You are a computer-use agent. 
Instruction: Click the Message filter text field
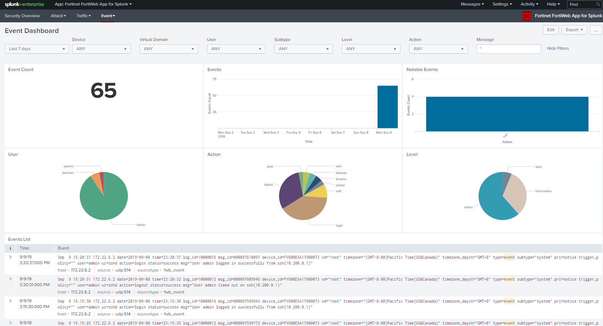pos(508,49)
